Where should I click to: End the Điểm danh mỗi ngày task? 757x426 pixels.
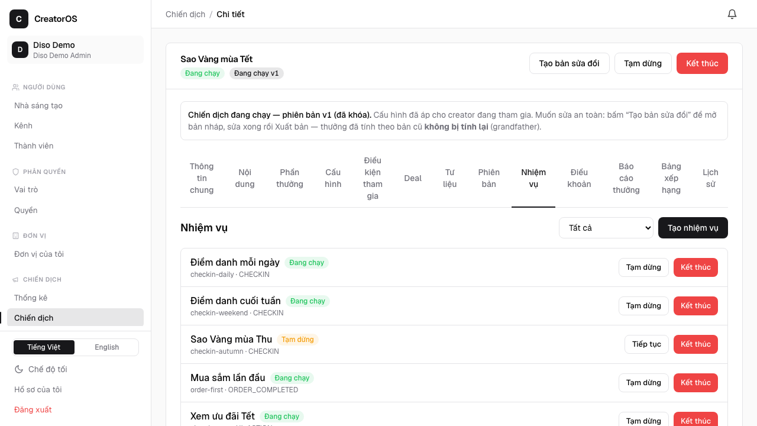(695, 267)
